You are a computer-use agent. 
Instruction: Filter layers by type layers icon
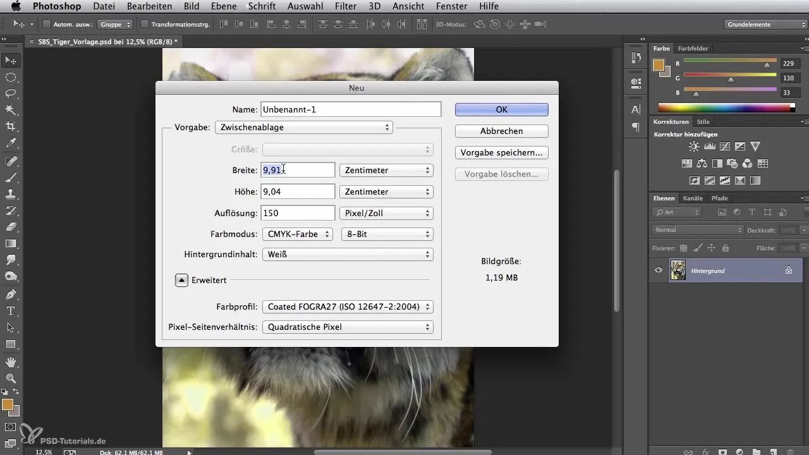[752, 212]
